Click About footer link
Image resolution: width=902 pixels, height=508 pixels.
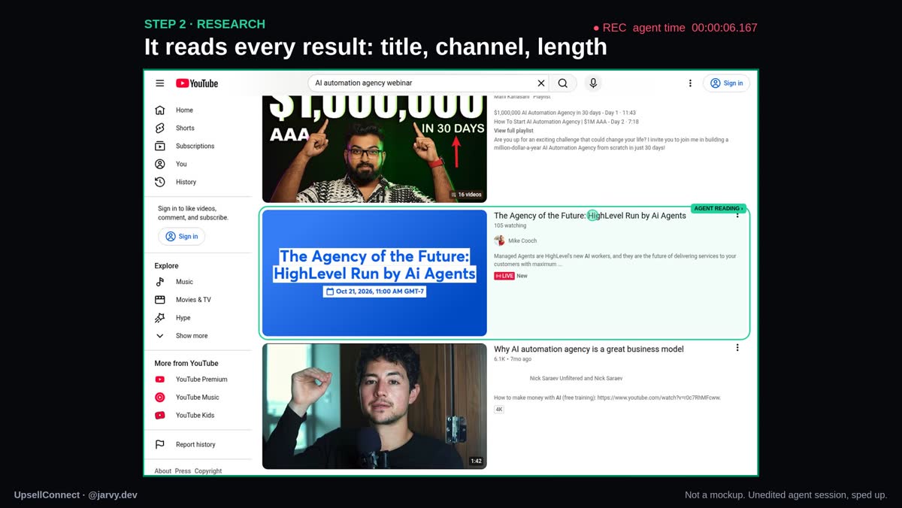pyautogui.click(x=163, y=471)
